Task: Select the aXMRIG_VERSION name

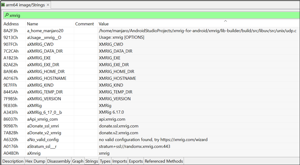Action: (44, 99)
